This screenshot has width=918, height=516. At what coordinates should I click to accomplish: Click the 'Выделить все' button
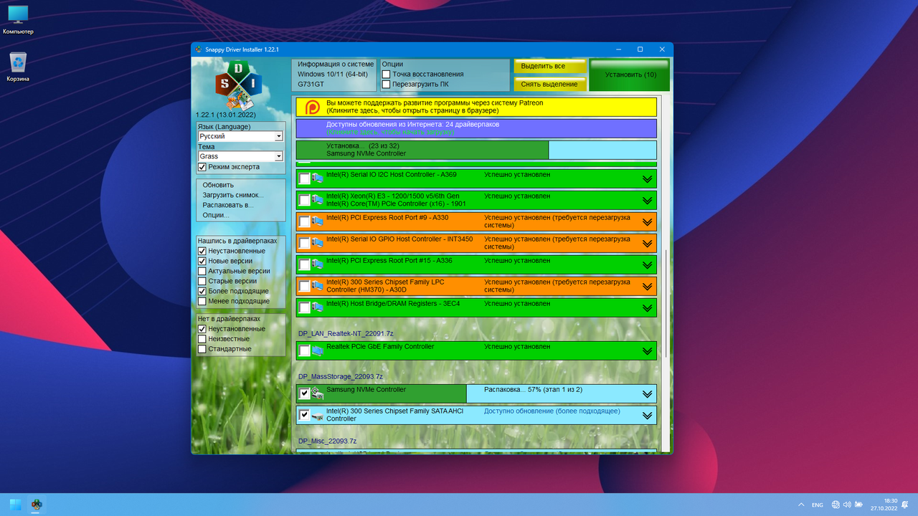coord(550,66)
